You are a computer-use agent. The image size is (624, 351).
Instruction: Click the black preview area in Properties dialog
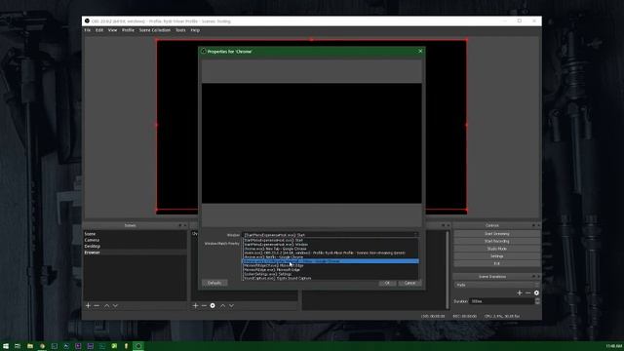(x=312, y=143)
